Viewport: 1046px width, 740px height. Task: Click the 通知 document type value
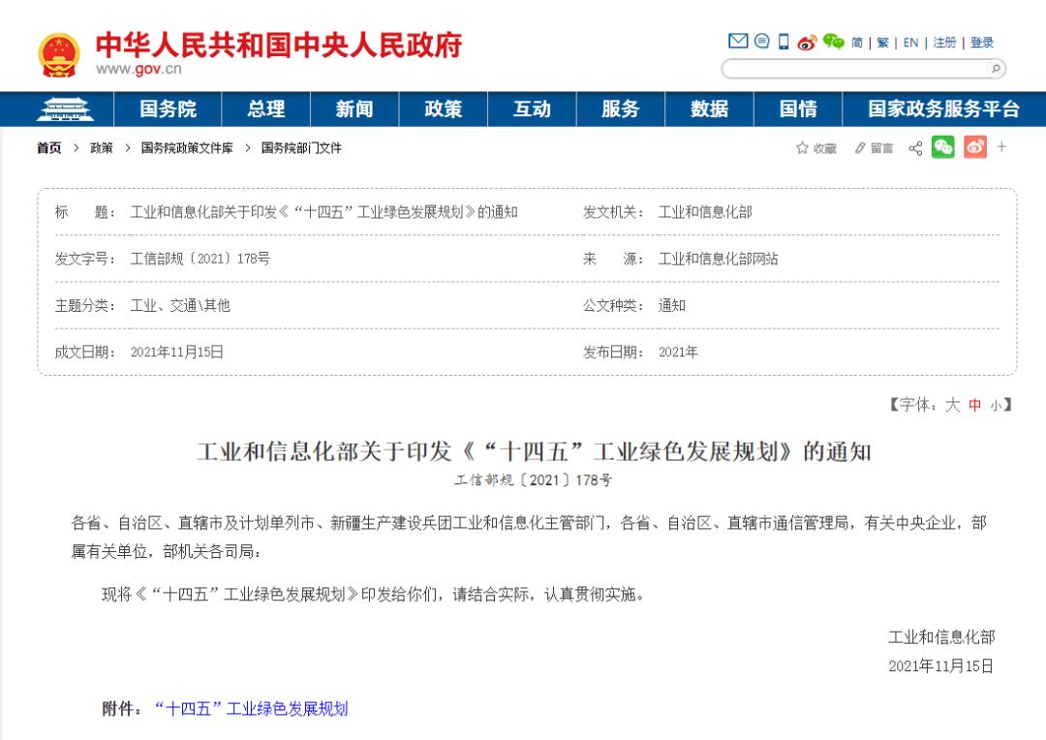(x=672, y=306)
